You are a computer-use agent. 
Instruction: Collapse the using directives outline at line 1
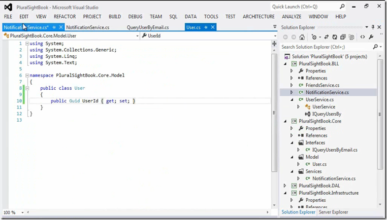click(x=27, y=44)
